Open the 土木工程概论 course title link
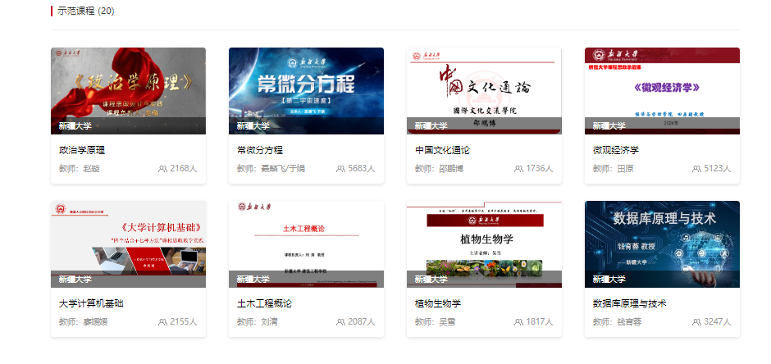771x364 pixels. pyautogui.click(x=264, y=303)
